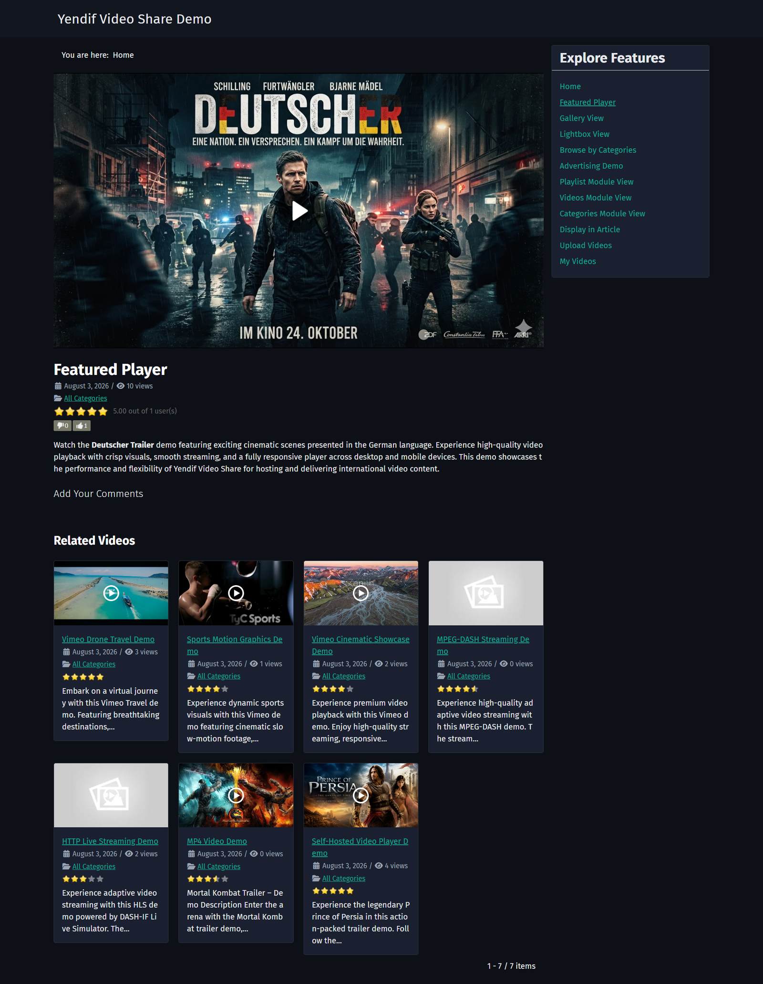Click the Explore Features sidebar heading
This screenshot has height=984, width=763.
pyautogui.click(x=612, y=58)
